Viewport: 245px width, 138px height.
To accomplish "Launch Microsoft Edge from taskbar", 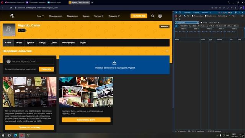I will (x=15, y=135).
